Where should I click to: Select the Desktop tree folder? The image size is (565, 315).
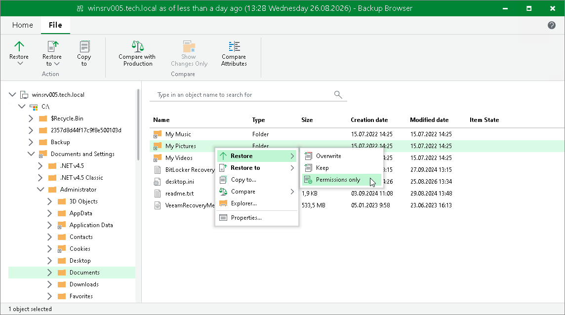[x=80, y=261]
